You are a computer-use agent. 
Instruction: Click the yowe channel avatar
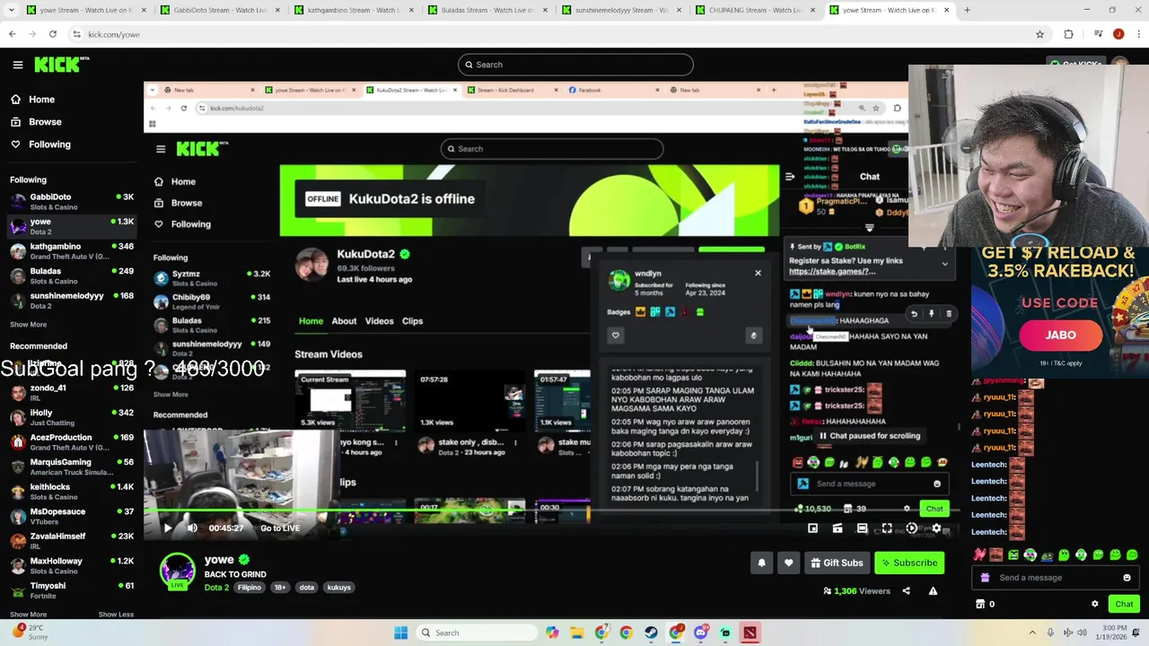coord(177,570)
